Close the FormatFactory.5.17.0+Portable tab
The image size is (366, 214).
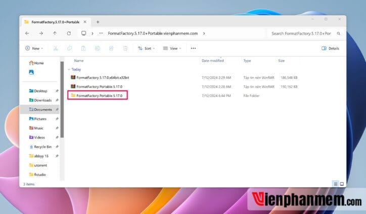point(85,22)
